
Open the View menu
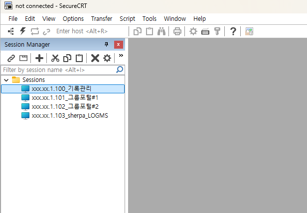(49, 19)
